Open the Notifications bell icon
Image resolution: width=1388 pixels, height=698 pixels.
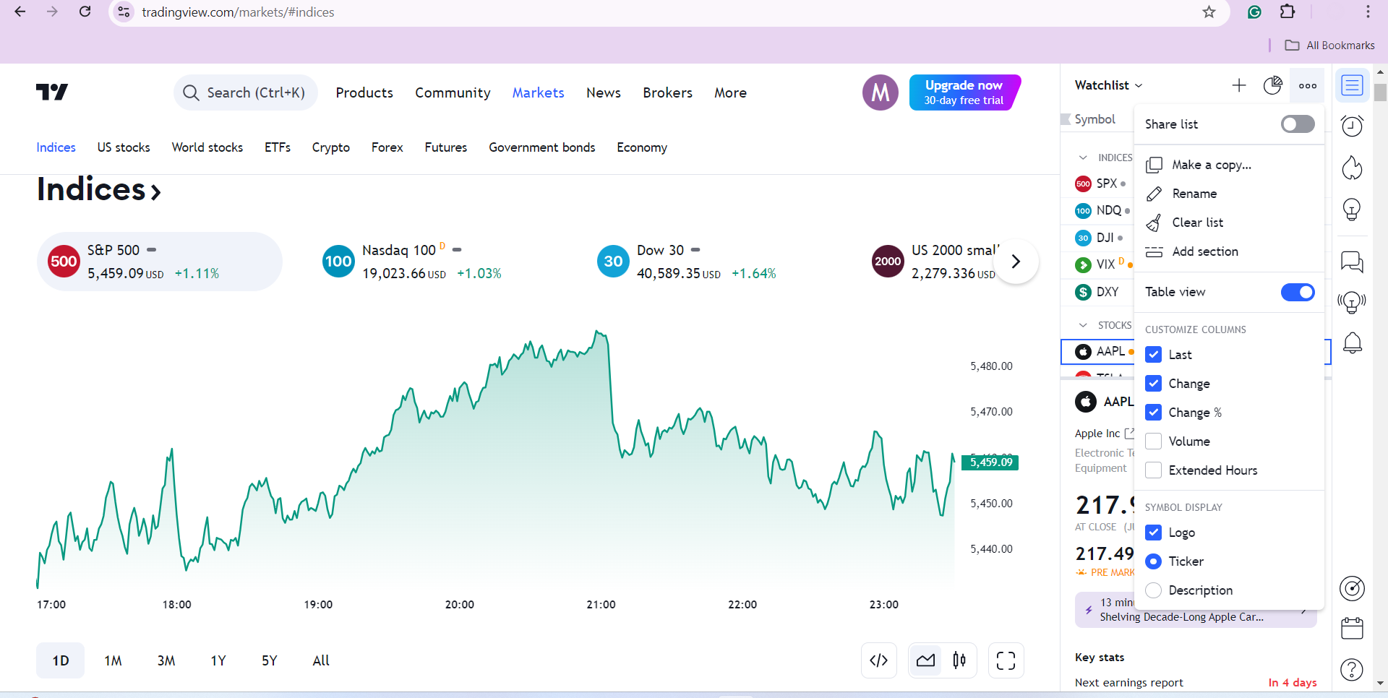click(x=1352, y=342)
